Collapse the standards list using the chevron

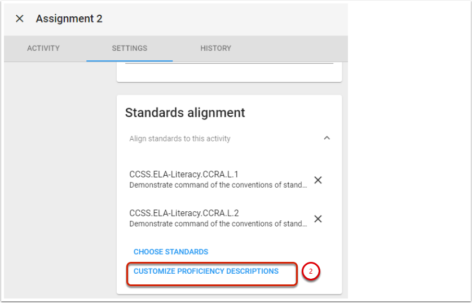pos(327,139)
